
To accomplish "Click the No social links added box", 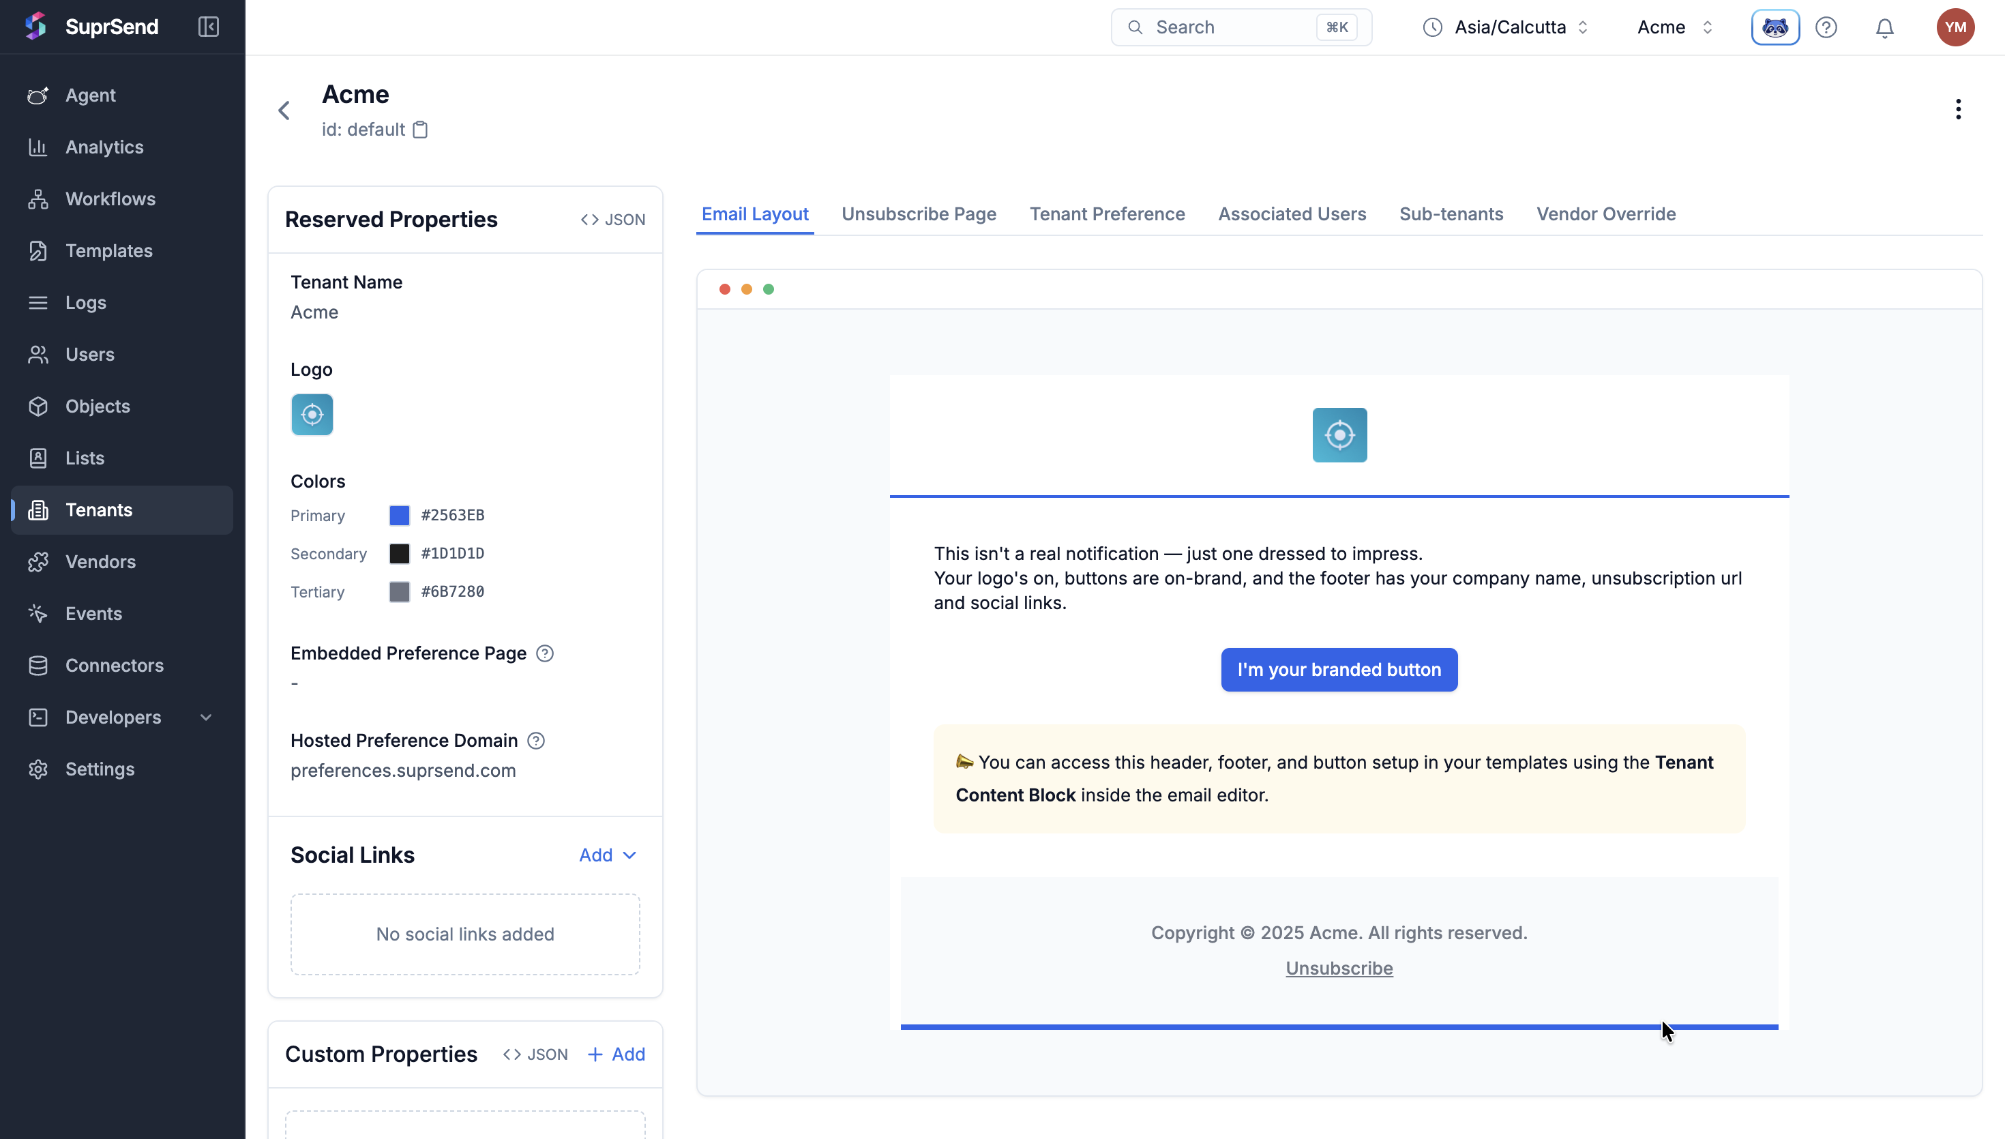I will pos(465,934).
